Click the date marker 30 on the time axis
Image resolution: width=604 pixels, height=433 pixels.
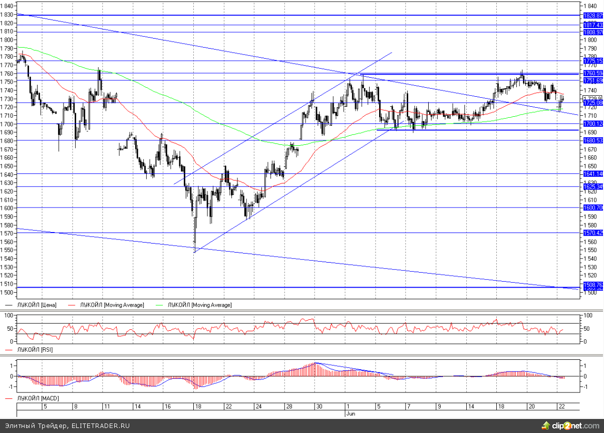(x=318, y=406)
